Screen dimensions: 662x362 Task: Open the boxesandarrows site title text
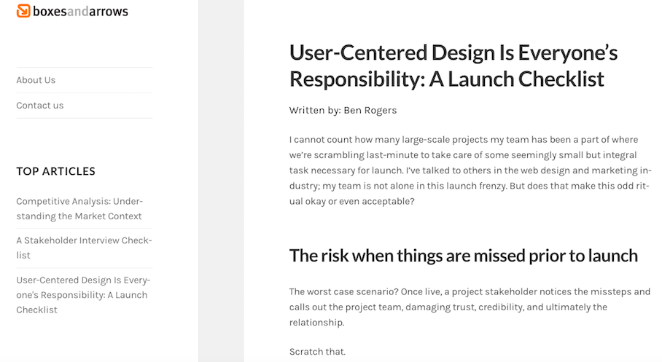pos(80,12)
